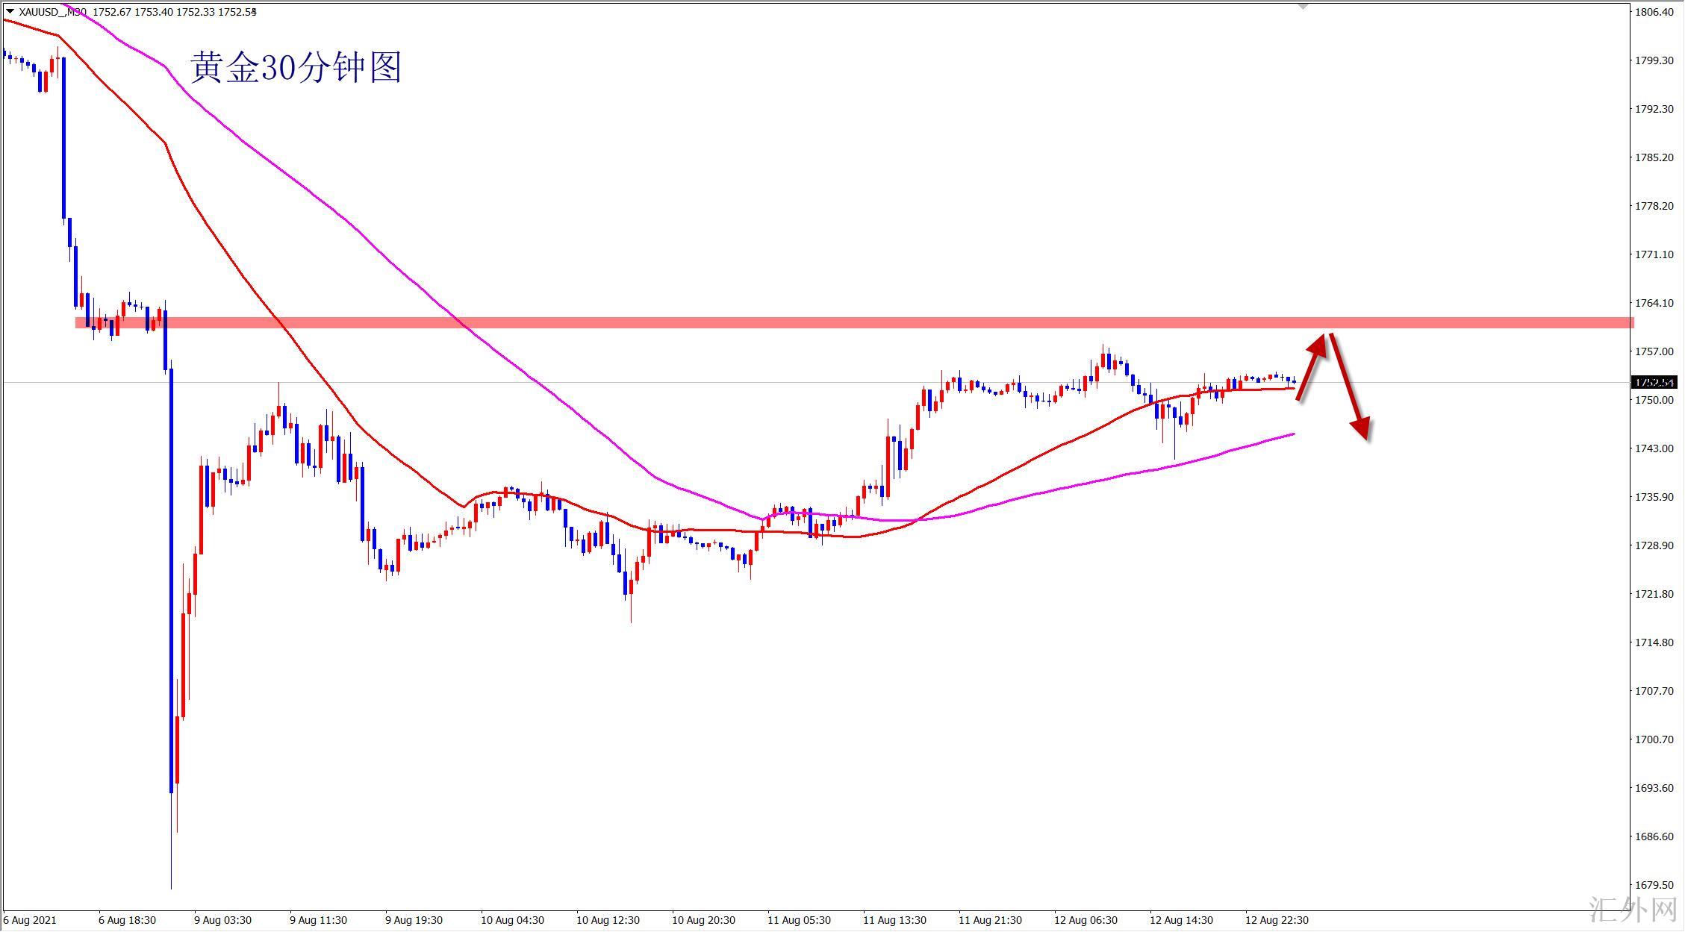Click the 黄金30分钟图 title text label
Viewport: 1685px width, 932px height.
tap(296, 67)
